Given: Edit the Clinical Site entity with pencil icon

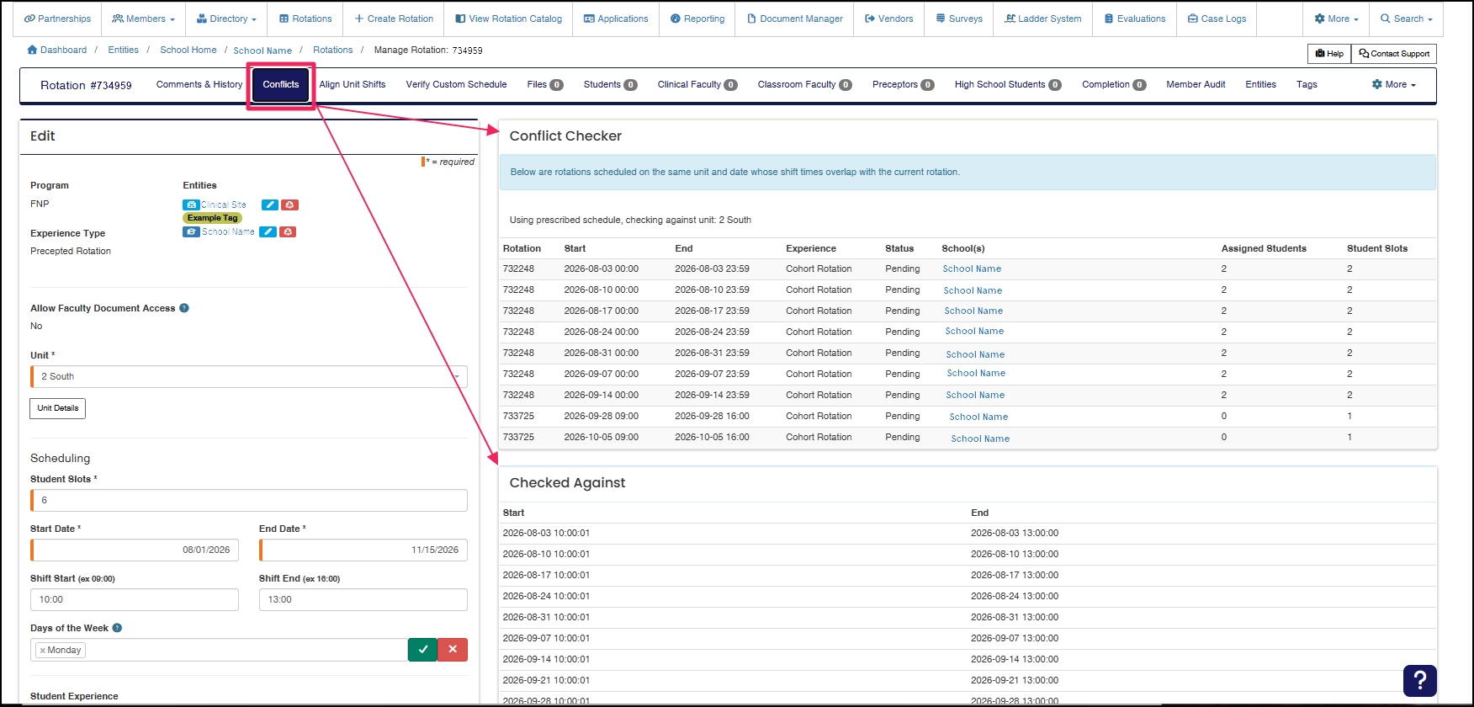Looking at the screenshot, I should [269, 205].
